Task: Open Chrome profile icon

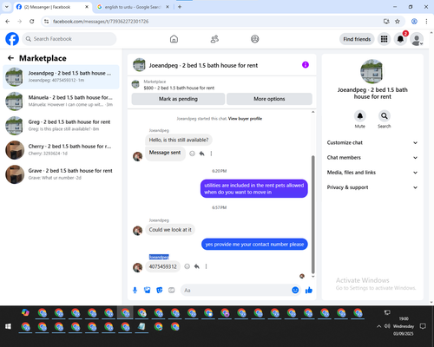Action: (414, 21)
